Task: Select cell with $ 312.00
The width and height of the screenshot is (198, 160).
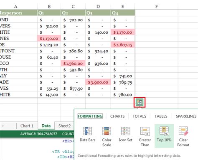Action: pos(49,26)
